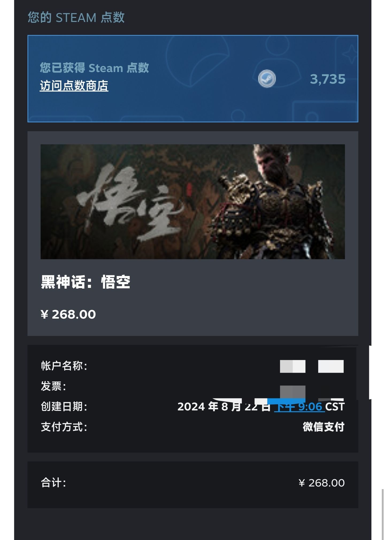Viewport: 385px width, 540px height.
Task: Open the 访问点数商店 link
Action: click(x=74, y=86)
